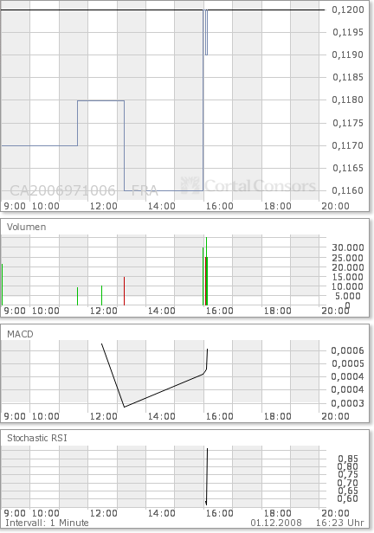This screenshot has height=533, width=374.
Task: Click the 0,1175 price axis label
Action: tap(347, 123)
